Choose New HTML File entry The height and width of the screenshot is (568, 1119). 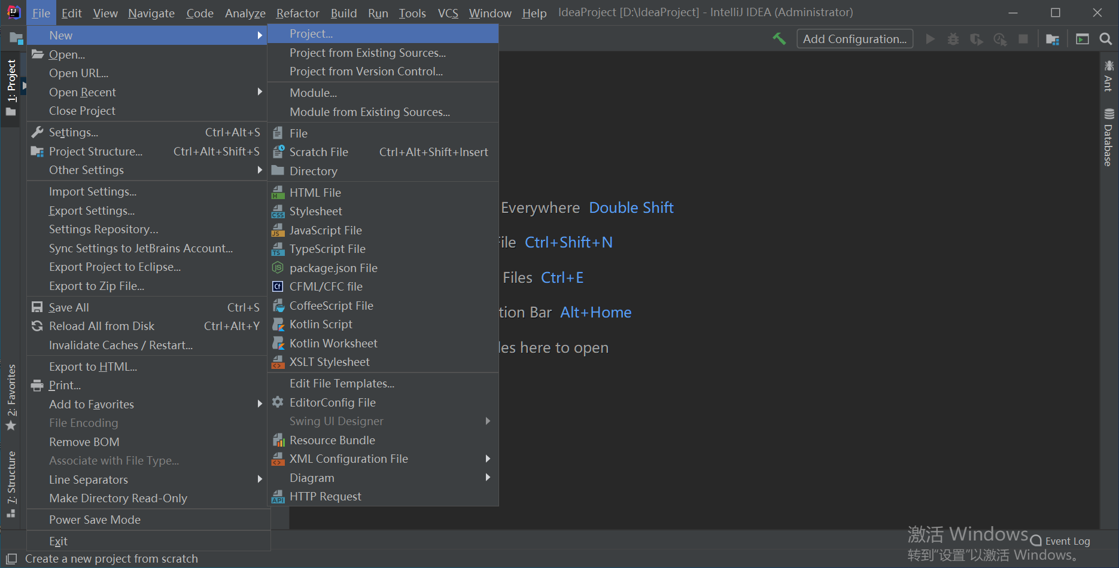point(383,193)
